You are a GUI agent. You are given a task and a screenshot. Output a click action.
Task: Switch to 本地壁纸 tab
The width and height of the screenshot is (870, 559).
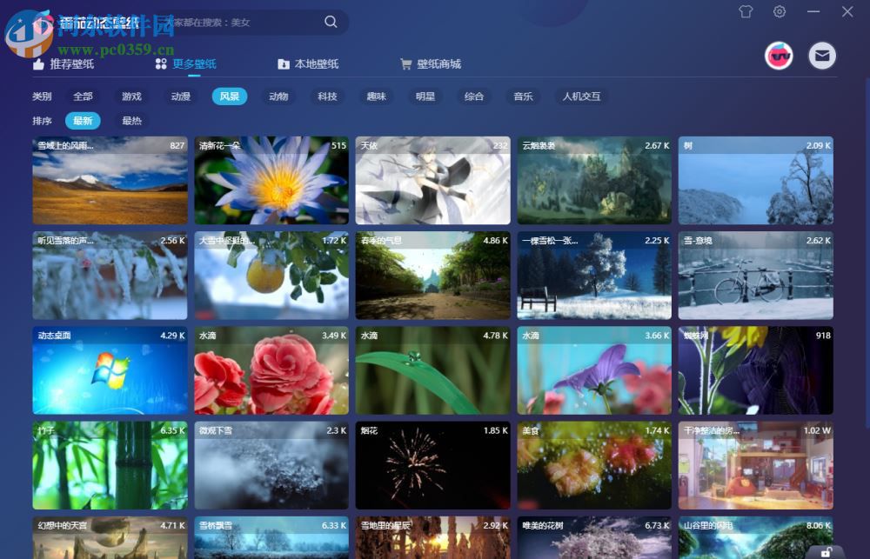308,63
